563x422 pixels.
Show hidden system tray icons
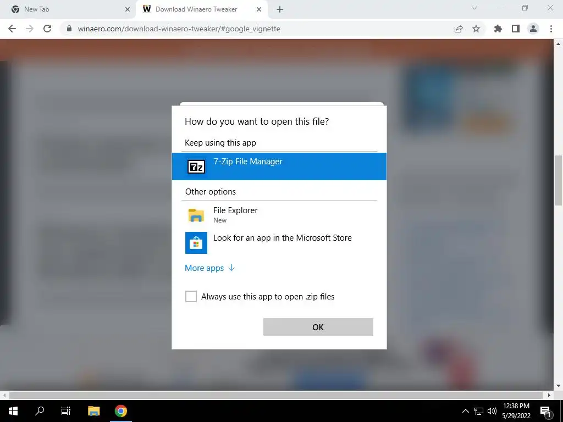465,411
